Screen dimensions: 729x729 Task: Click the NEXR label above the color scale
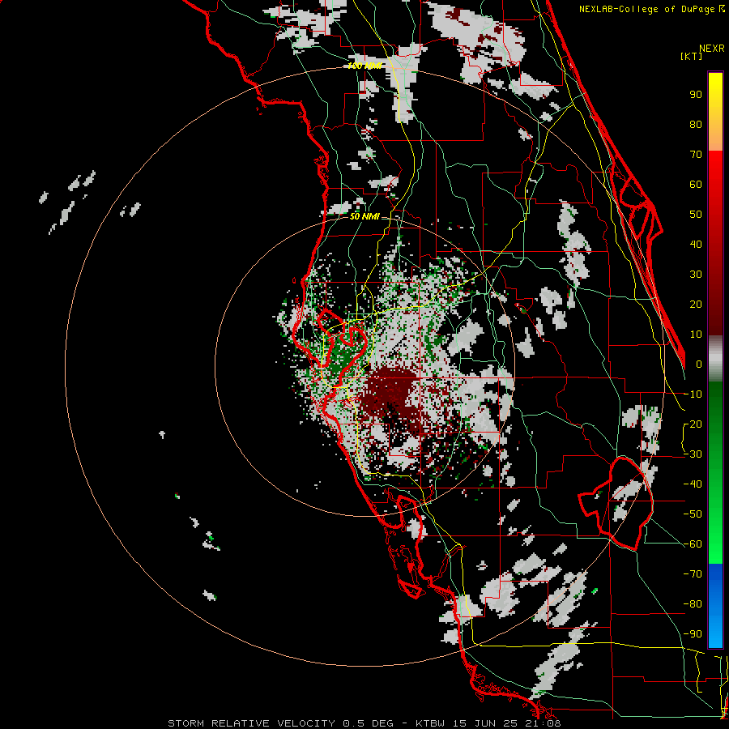coord(711,49)
